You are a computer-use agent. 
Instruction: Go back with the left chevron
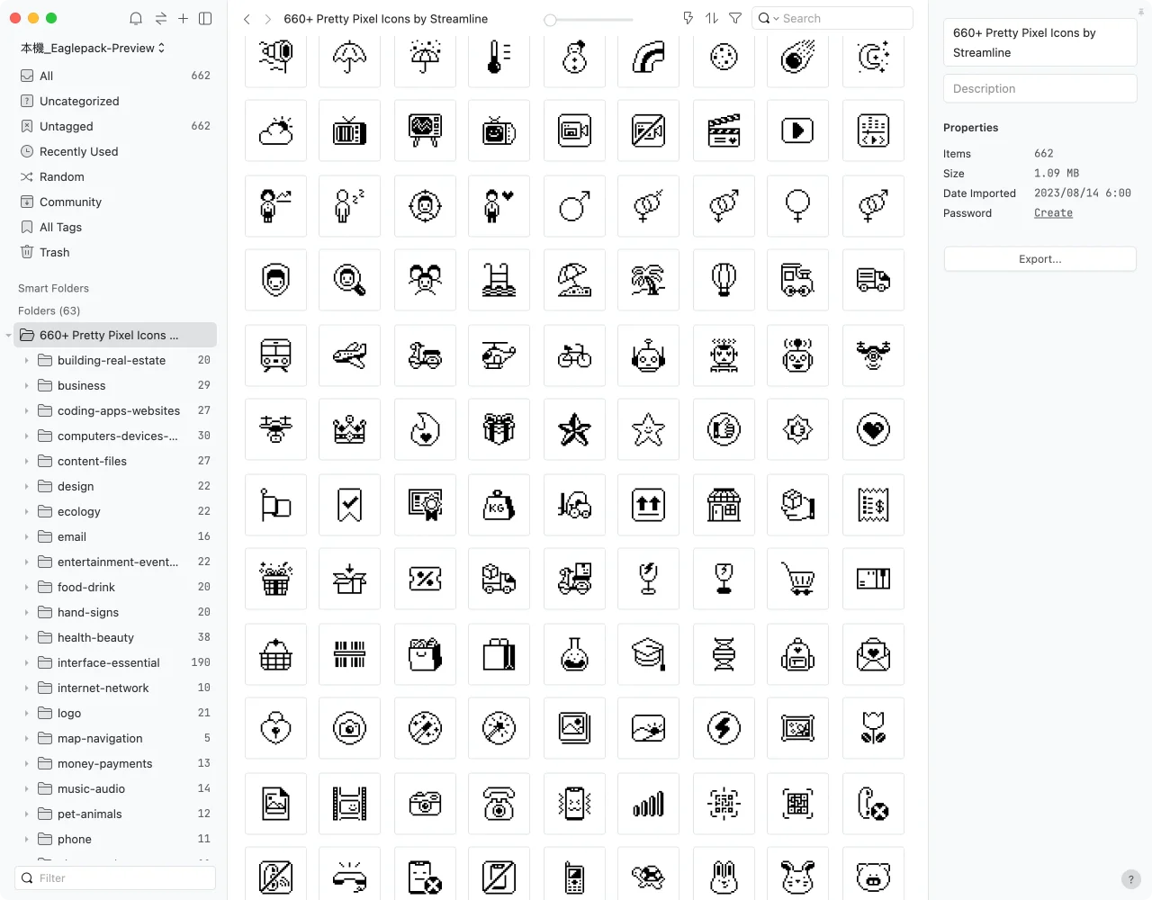tap(247, 19)
